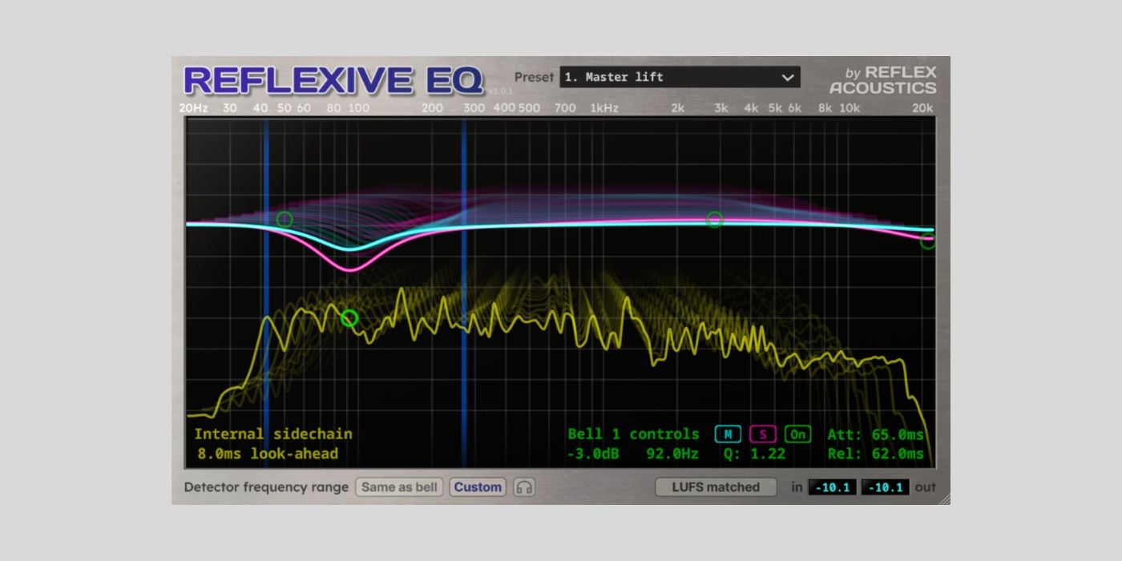Click the Reflex Acoustics logo
The image size is (1122, 561).
click(x=882, y=80)
